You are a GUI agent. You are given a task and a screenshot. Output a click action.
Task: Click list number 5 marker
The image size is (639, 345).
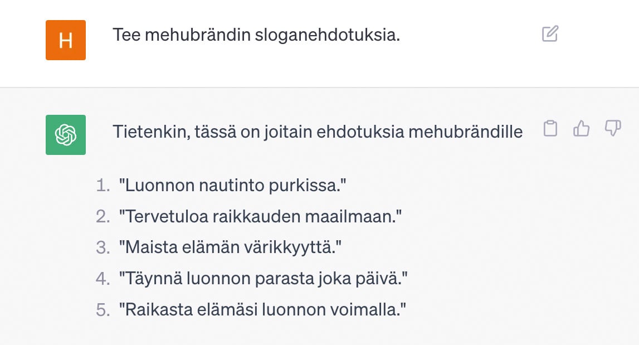tap(103, 309)
